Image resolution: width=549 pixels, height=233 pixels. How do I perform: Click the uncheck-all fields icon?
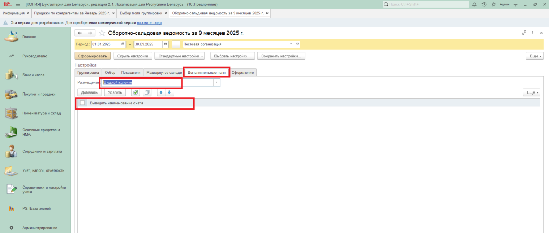coord(146,92)
